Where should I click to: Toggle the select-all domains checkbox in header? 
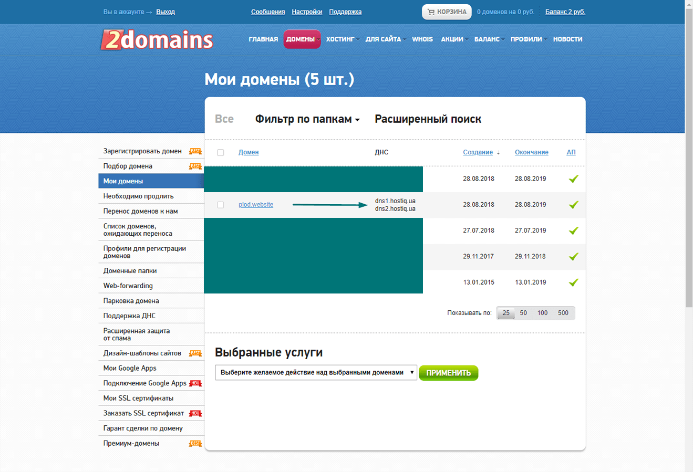[x=221, y=152]
